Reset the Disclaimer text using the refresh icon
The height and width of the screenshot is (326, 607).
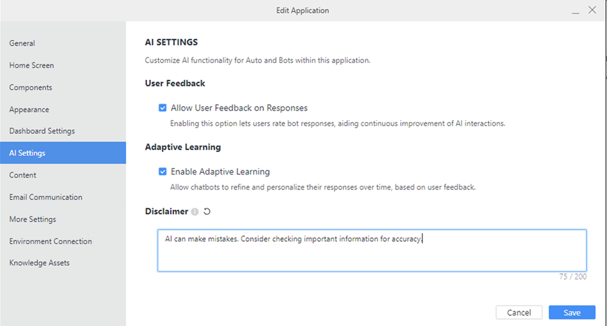pos(207,212)
